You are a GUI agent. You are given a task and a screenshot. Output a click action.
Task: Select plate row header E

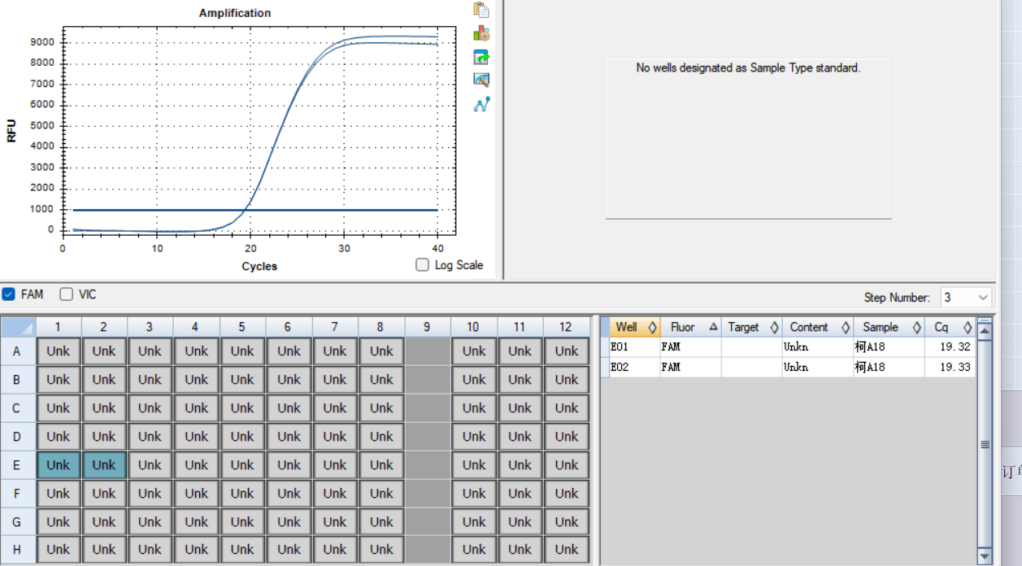pos(18,465)
